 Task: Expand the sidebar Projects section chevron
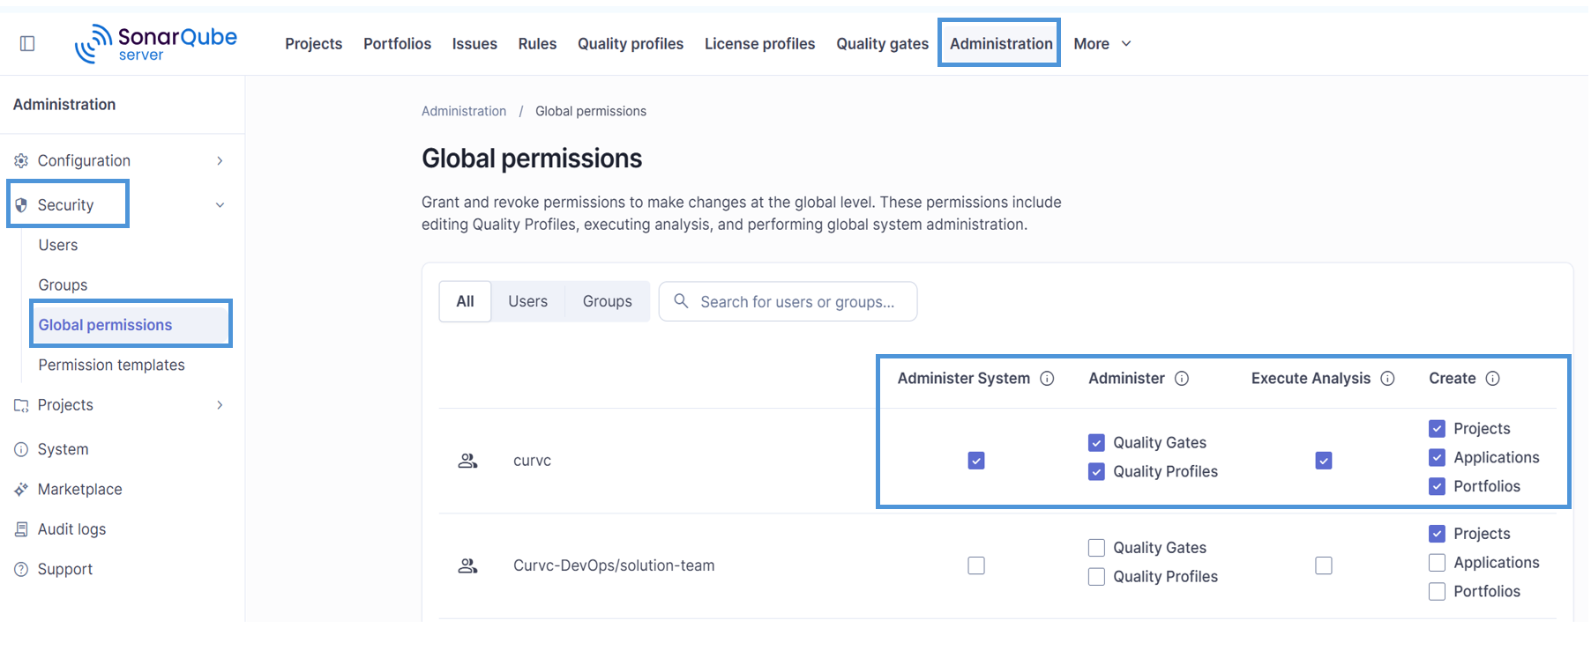point(220,405)
